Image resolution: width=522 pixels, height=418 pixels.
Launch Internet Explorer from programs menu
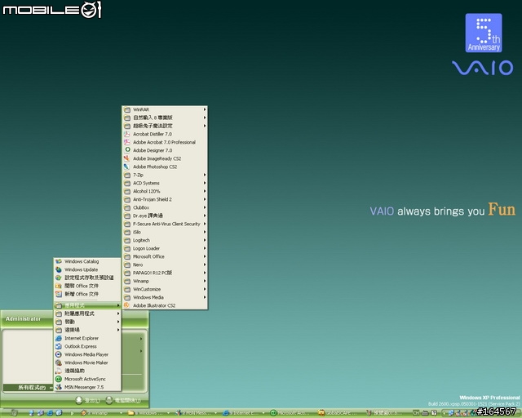click(87, 338)
